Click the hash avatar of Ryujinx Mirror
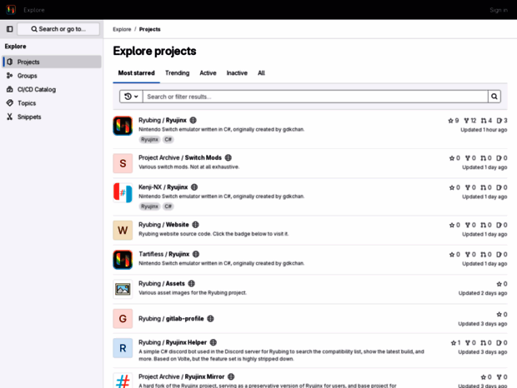This screenshot has height=388, width=517. point(123,381)
